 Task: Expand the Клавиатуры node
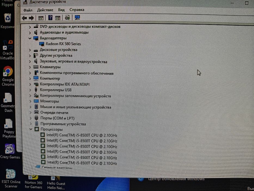[30, 67]
